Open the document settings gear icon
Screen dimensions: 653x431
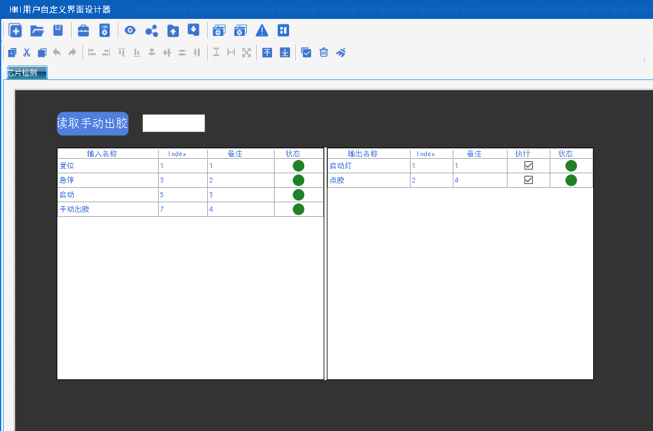pyautogui.click(x=105, y=30)
